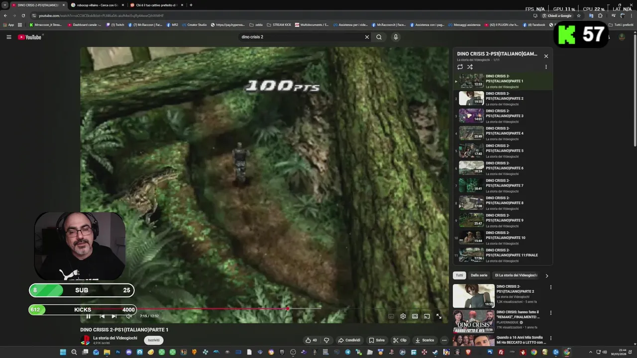Open a new browser tab

(x=191, y=5)
